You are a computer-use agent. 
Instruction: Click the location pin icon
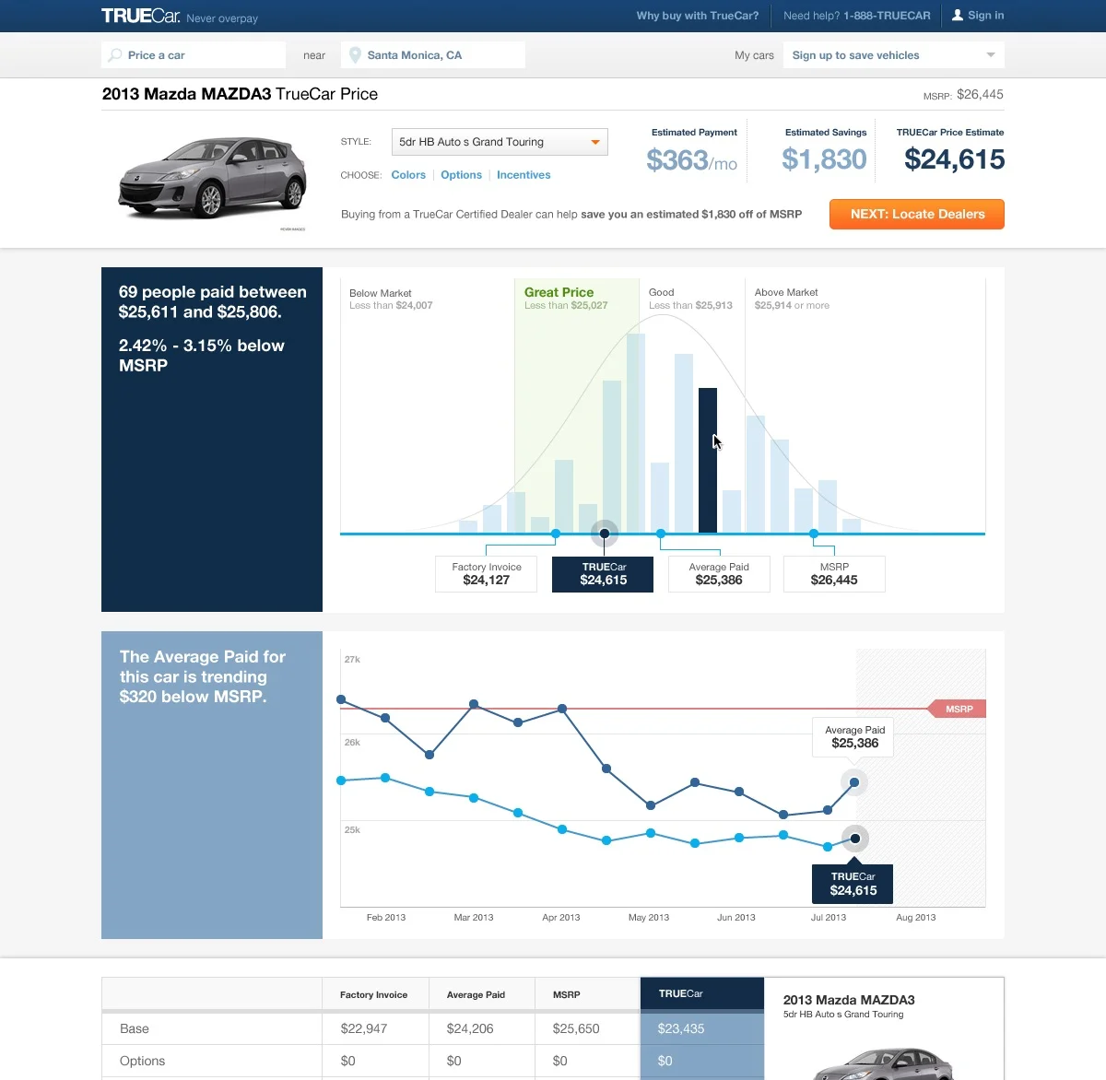point(355,55)
